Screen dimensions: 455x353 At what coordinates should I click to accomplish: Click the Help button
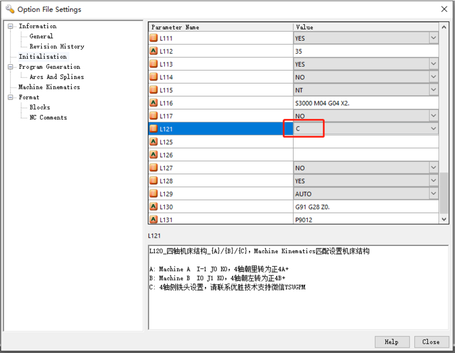(391, 342)
